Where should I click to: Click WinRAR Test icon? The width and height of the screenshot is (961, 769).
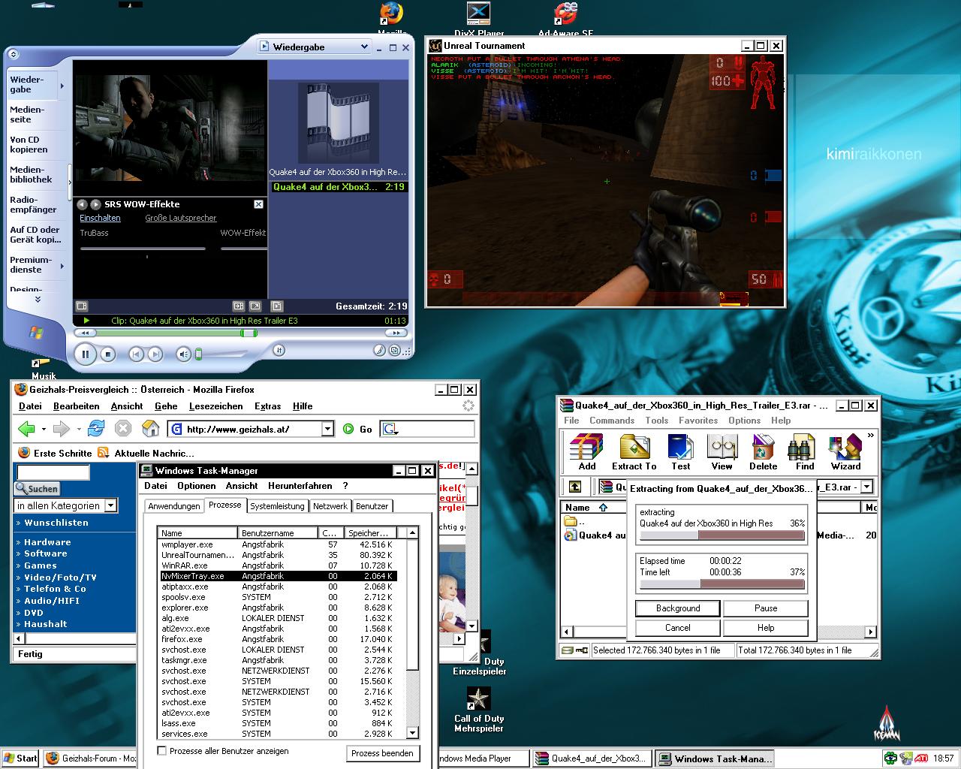tap(680, 453)
